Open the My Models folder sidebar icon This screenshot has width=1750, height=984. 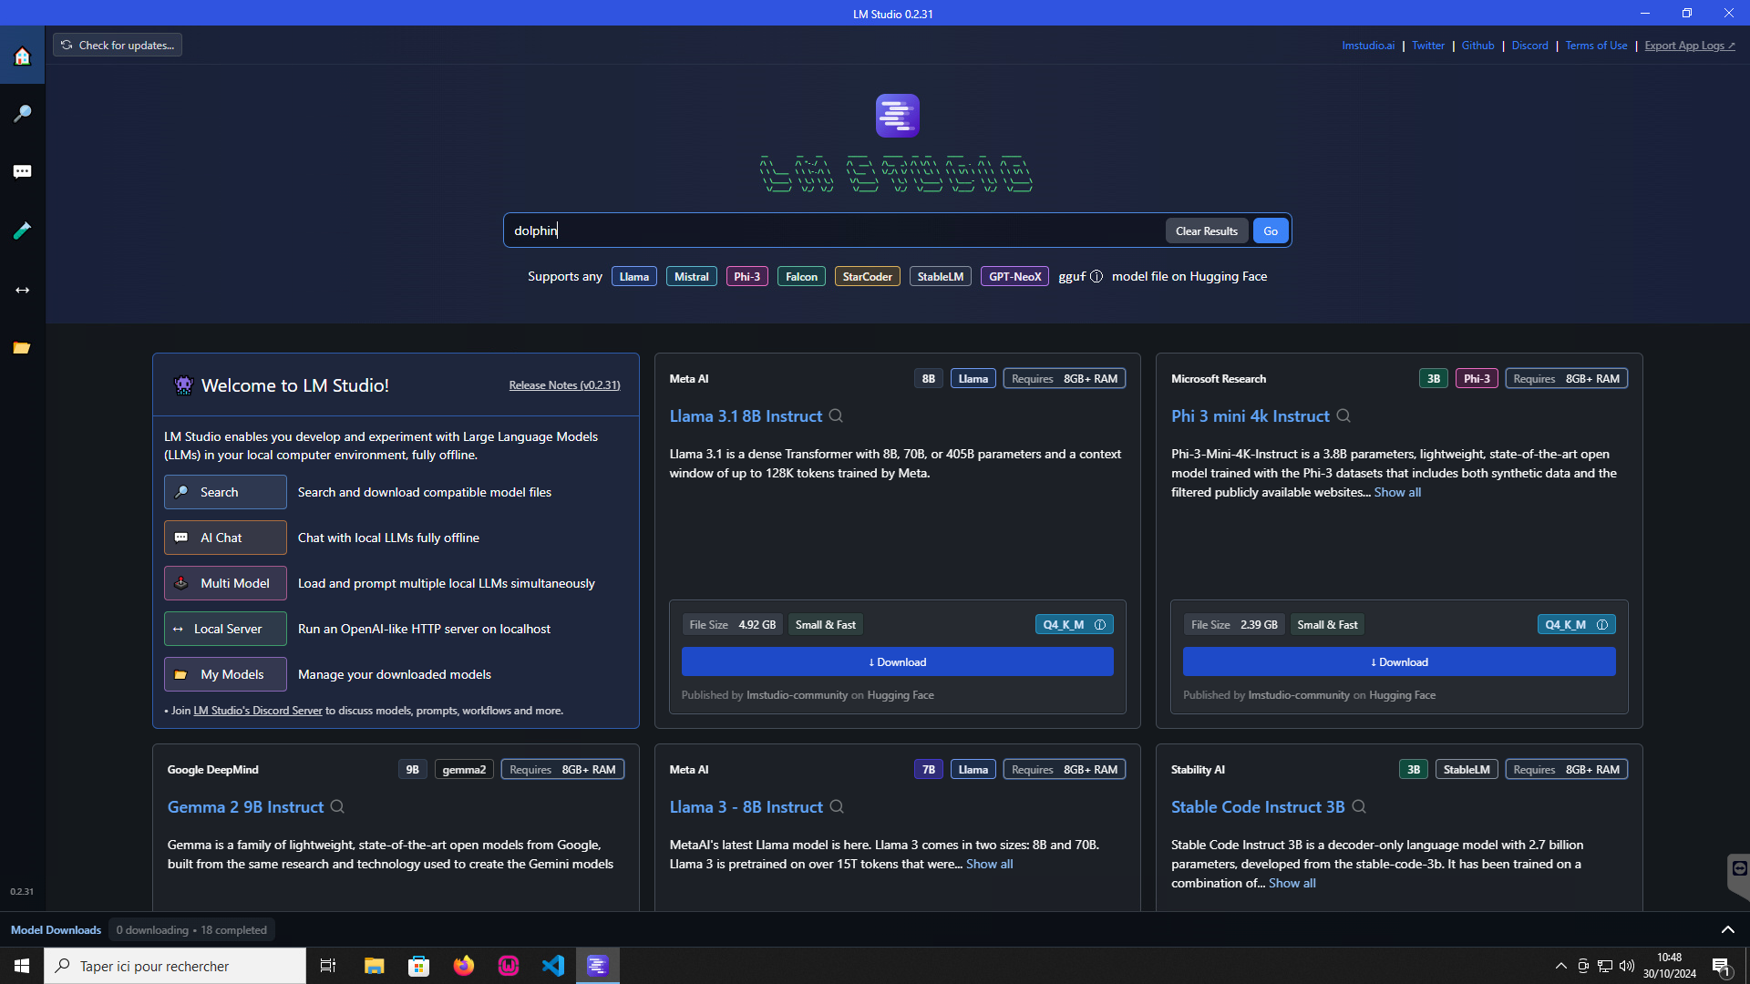[22, 348]
